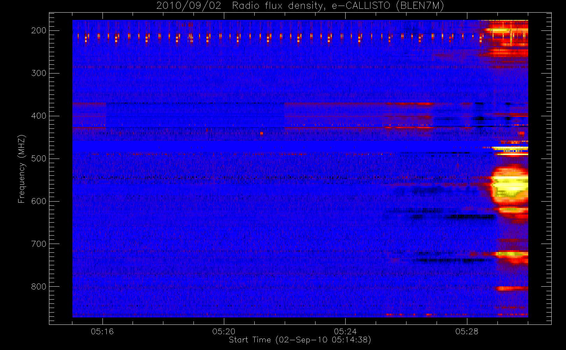Click the 05:24 time tick label
The image size is (566, 350).
coord(345,331)
